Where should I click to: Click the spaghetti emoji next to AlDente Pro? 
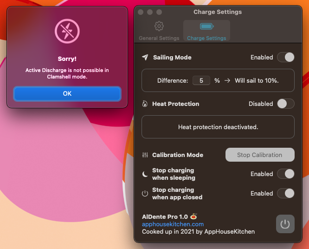coord(194,216)
